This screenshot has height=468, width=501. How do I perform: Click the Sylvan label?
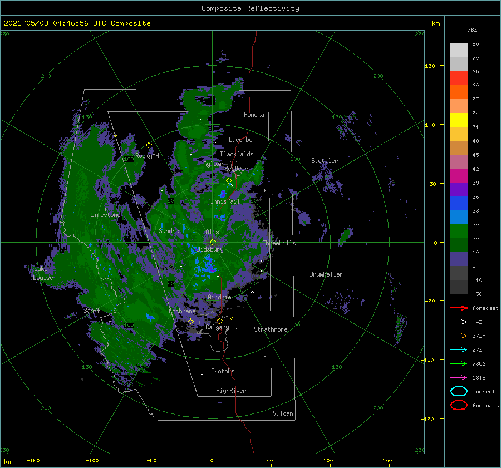pyautogui.click(x=213, y=164)
